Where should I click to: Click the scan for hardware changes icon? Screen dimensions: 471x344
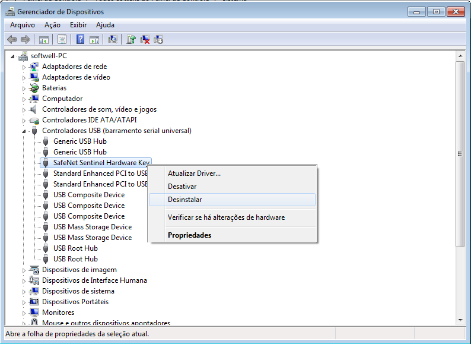[112, 40]
